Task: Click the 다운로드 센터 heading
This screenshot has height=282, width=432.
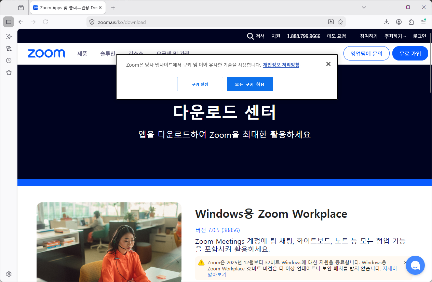Action: click(x=224, y=111)
